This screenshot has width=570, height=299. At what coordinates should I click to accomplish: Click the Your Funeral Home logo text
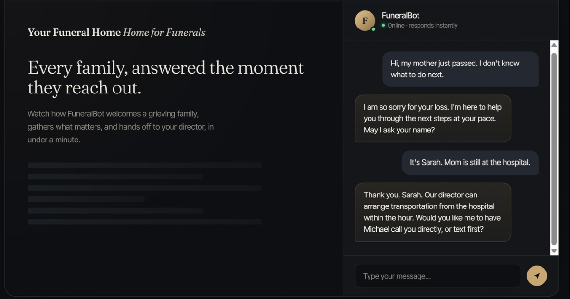point(74,32)
